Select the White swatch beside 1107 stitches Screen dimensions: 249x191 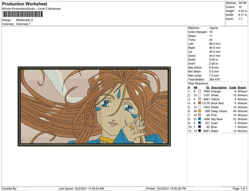tap(200, 95)
